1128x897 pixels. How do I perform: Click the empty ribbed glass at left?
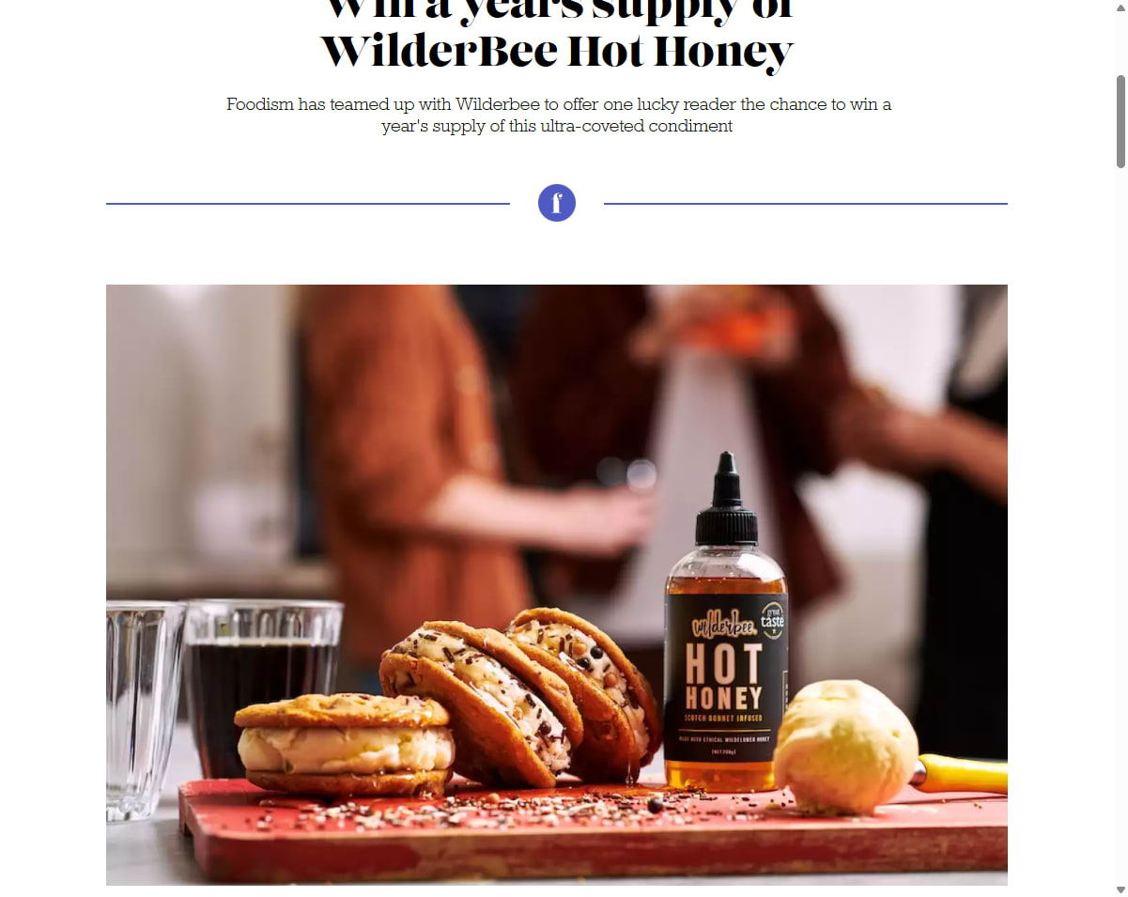pos(144,711)
